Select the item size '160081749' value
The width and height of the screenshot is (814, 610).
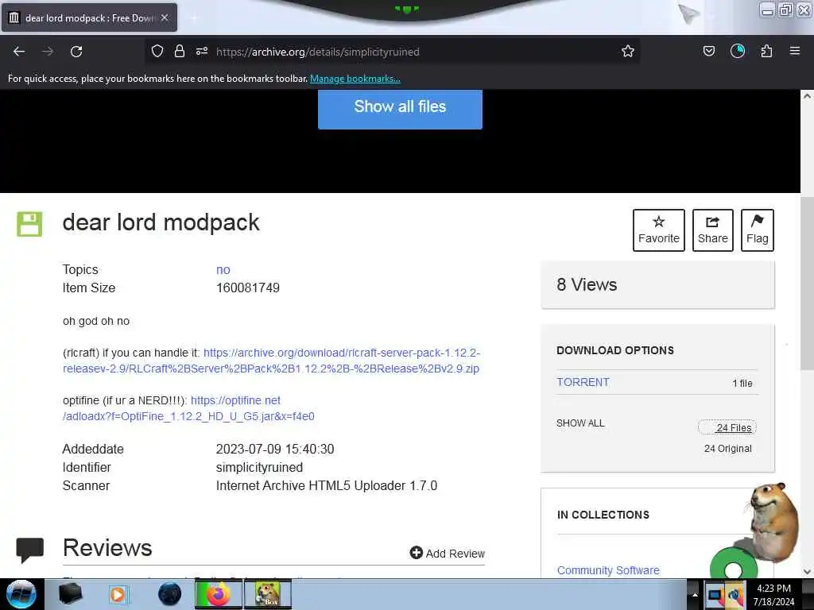248,288
